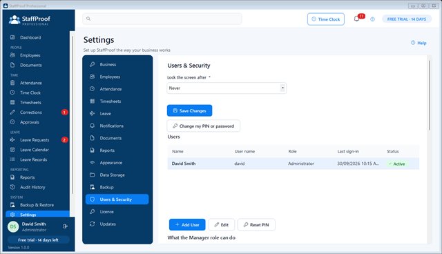This screenshot has height=254, width=442.
Task: Click the david user name cell
Action: [240, 164]
